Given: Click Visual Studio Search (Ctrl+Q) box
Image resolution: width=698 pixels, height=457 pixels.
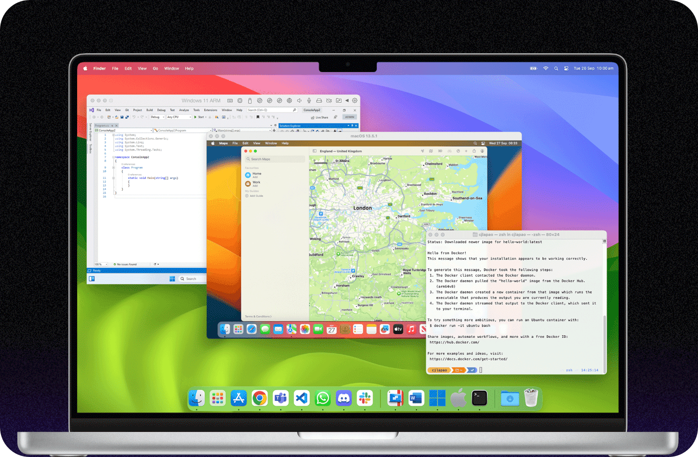Looking at the screenshot, I should [272, 110].
